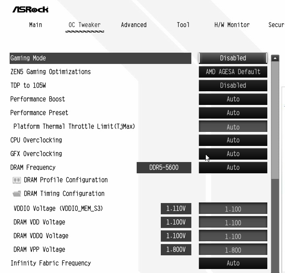285x273 pixels.
Task: Click the 1.100V DRAM VDD current value
Action: click(176, 222)
